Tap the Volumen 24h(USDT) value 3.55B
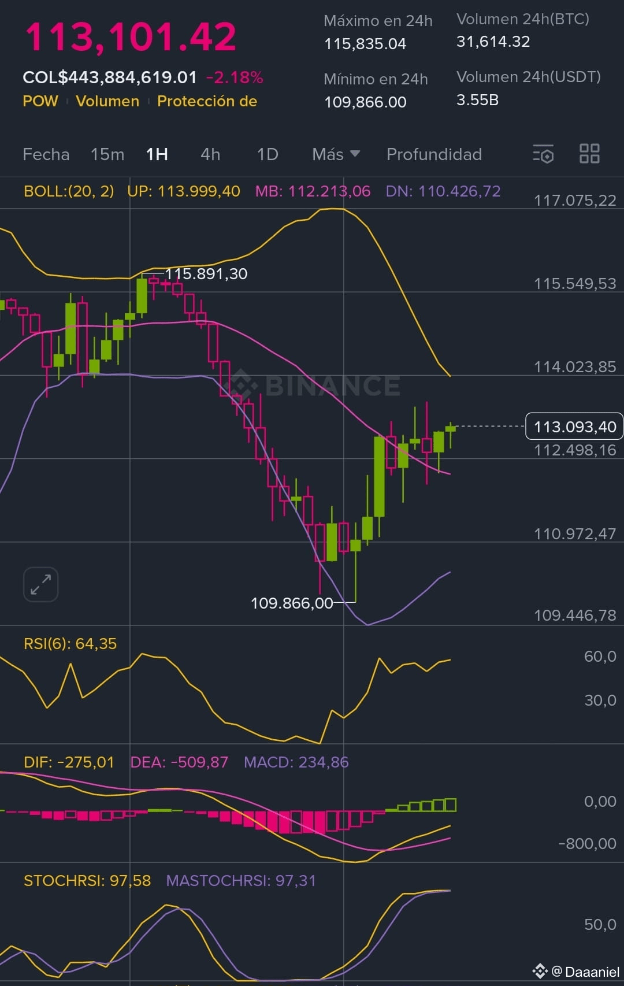Image resolution: width=624 pixels, height=986 pixels. click(477, 100)
